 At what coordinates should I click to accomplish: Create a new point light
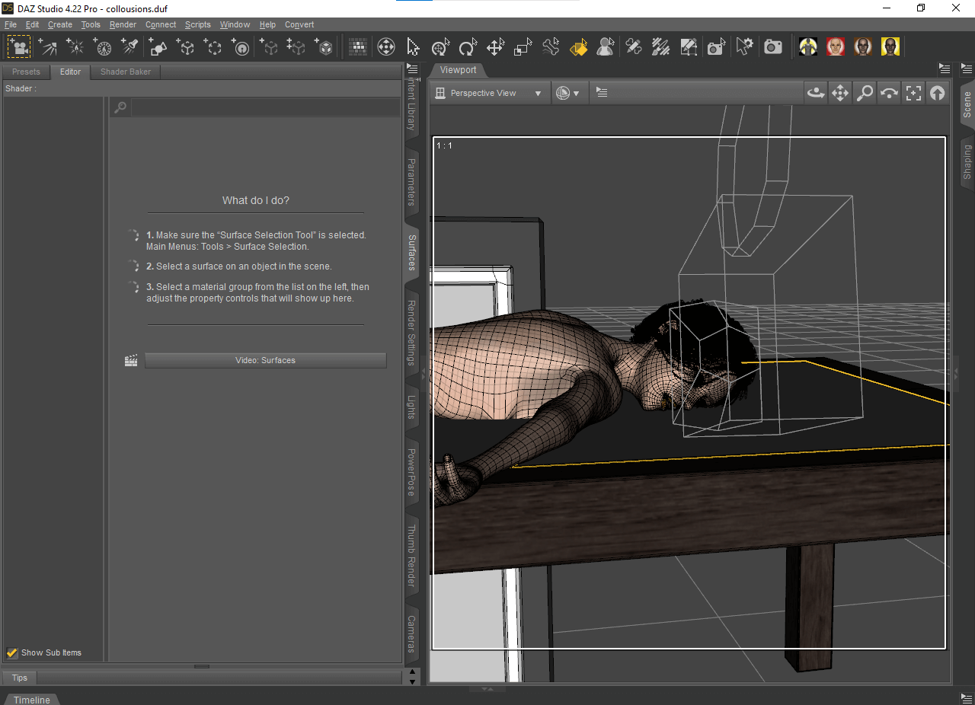click(x=75, y=47)
